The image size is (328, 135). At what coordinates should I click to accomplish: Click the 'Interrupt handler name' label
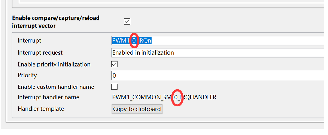tap(48, 97)
